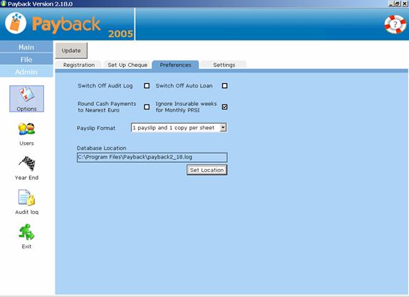This screenshot has width=409, height=297.
Task: Select the Year End checkered flag icon
Action: (27, 163)
